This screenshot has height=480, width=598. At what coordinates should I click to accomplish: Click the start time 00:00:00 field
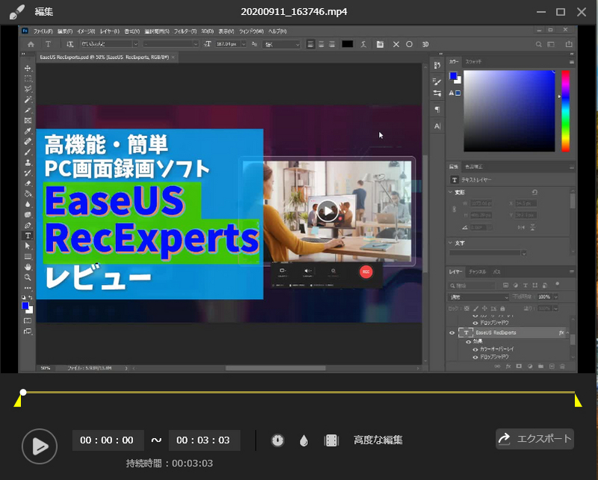point(108,440)
